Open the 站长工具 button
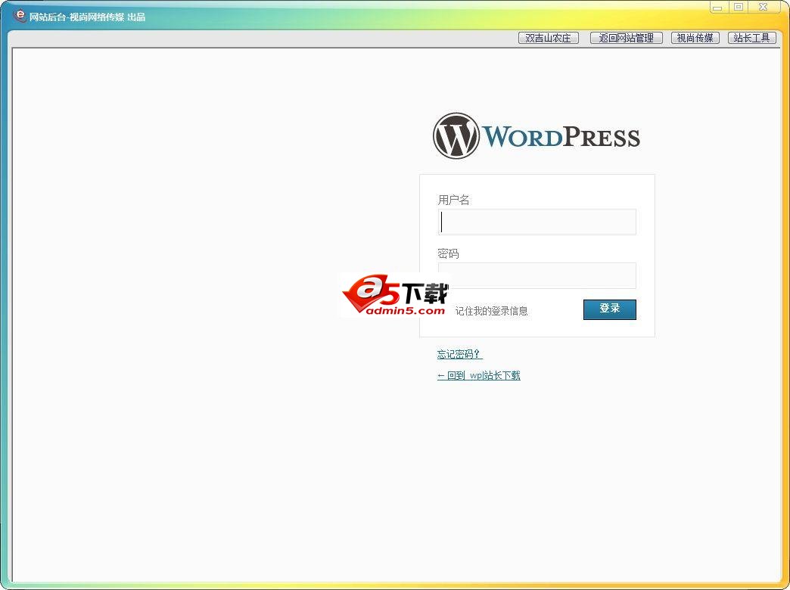The height and width of the screenshot is (590, 790). pos(752,38)
